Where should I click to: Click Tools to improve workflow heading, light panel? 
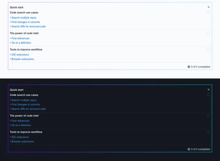[x=26, y=49]
